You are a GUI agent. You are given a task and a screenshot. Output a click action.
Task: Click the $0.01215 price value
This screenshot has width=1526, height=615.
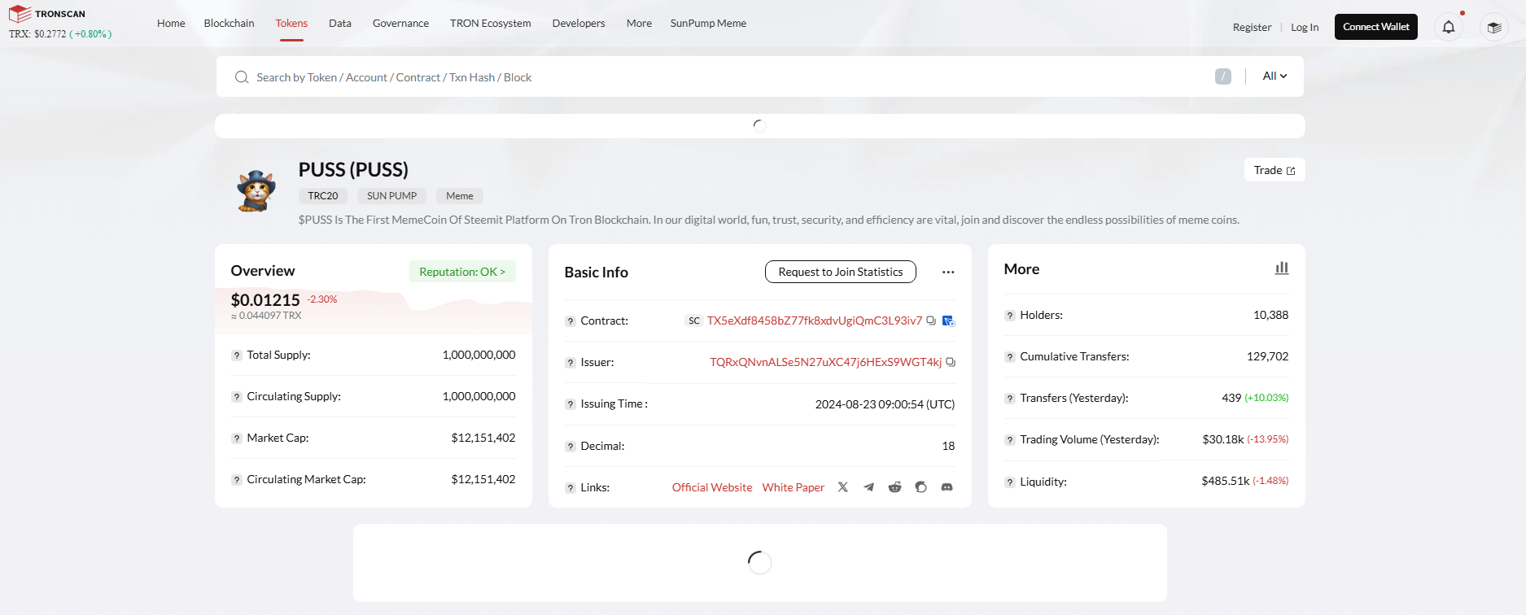(265, 300)
